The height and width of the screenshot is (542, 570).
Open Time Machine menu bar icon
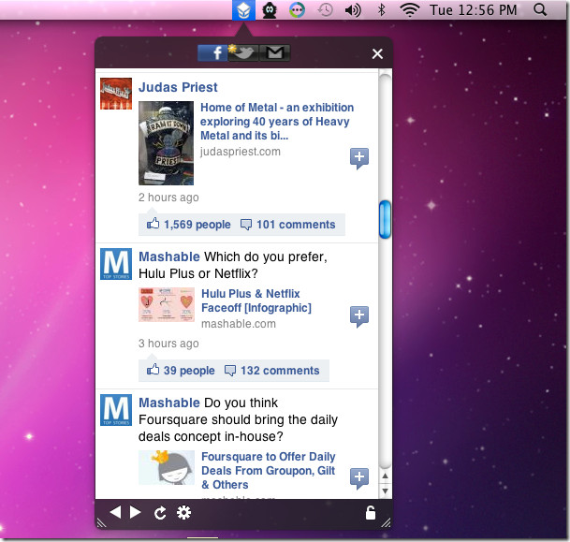(x=326, y=10)
